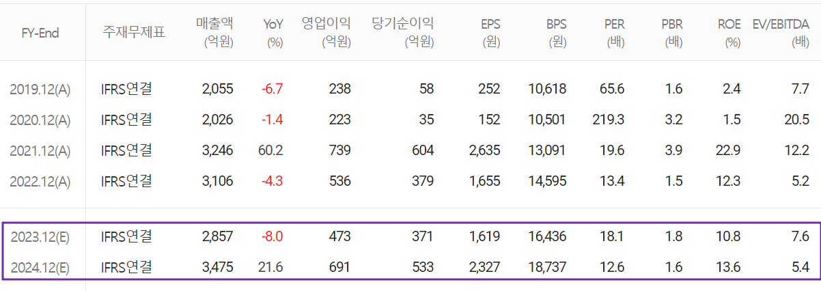Select the EPS value 2,327
Screen dimensions: 821x291
point(485,267)
